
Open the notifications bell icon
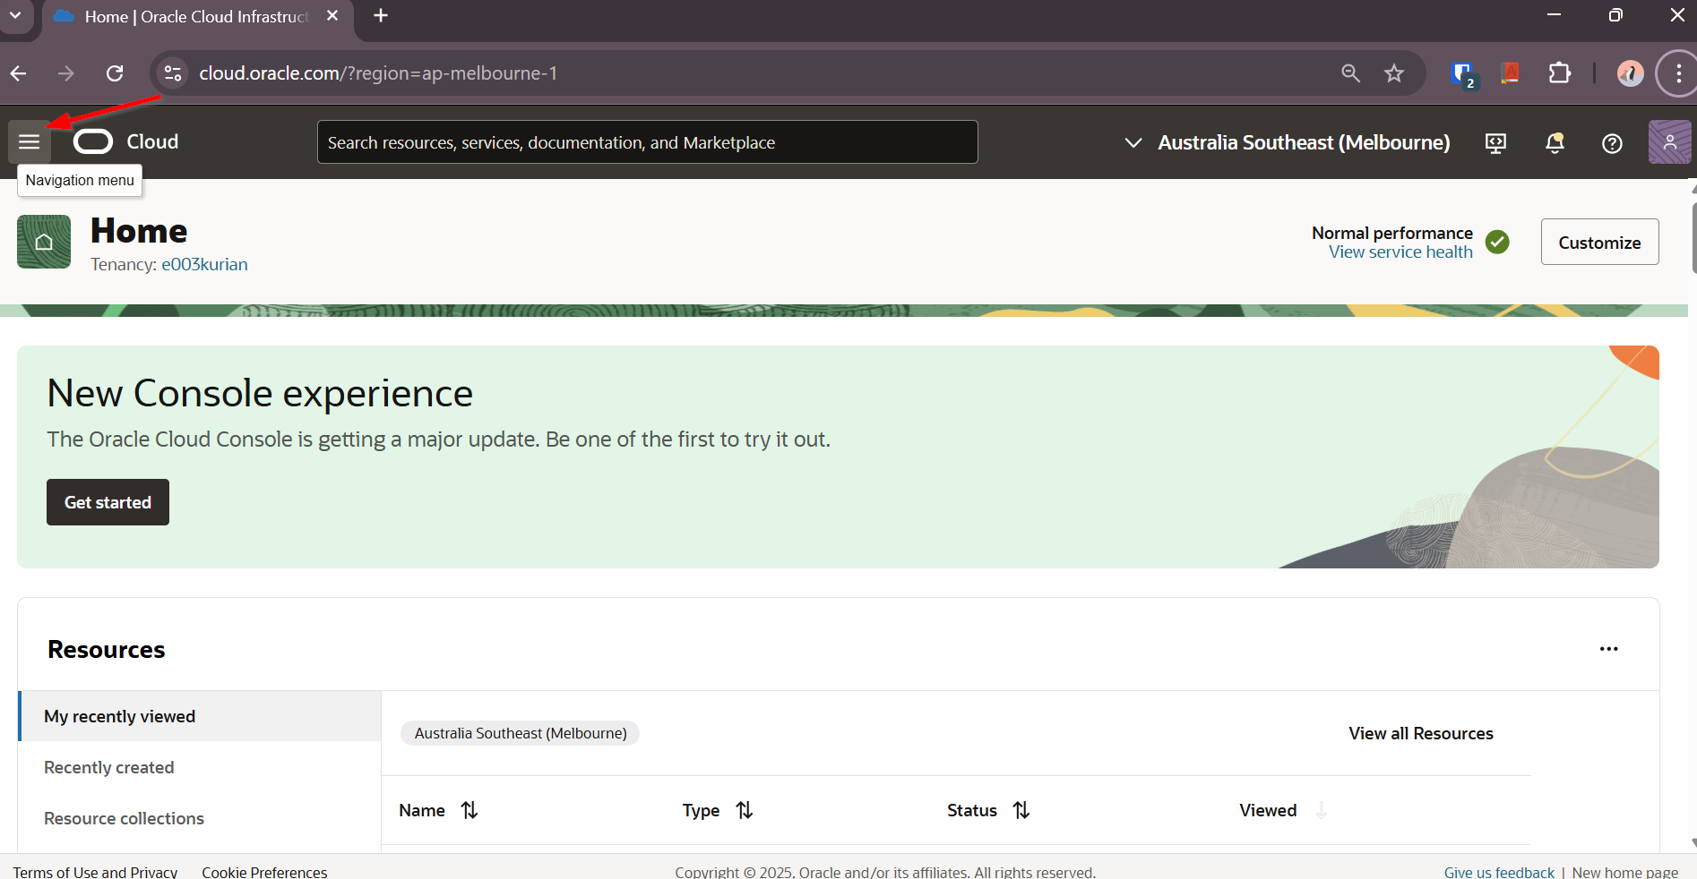(x=1555, y=143)
